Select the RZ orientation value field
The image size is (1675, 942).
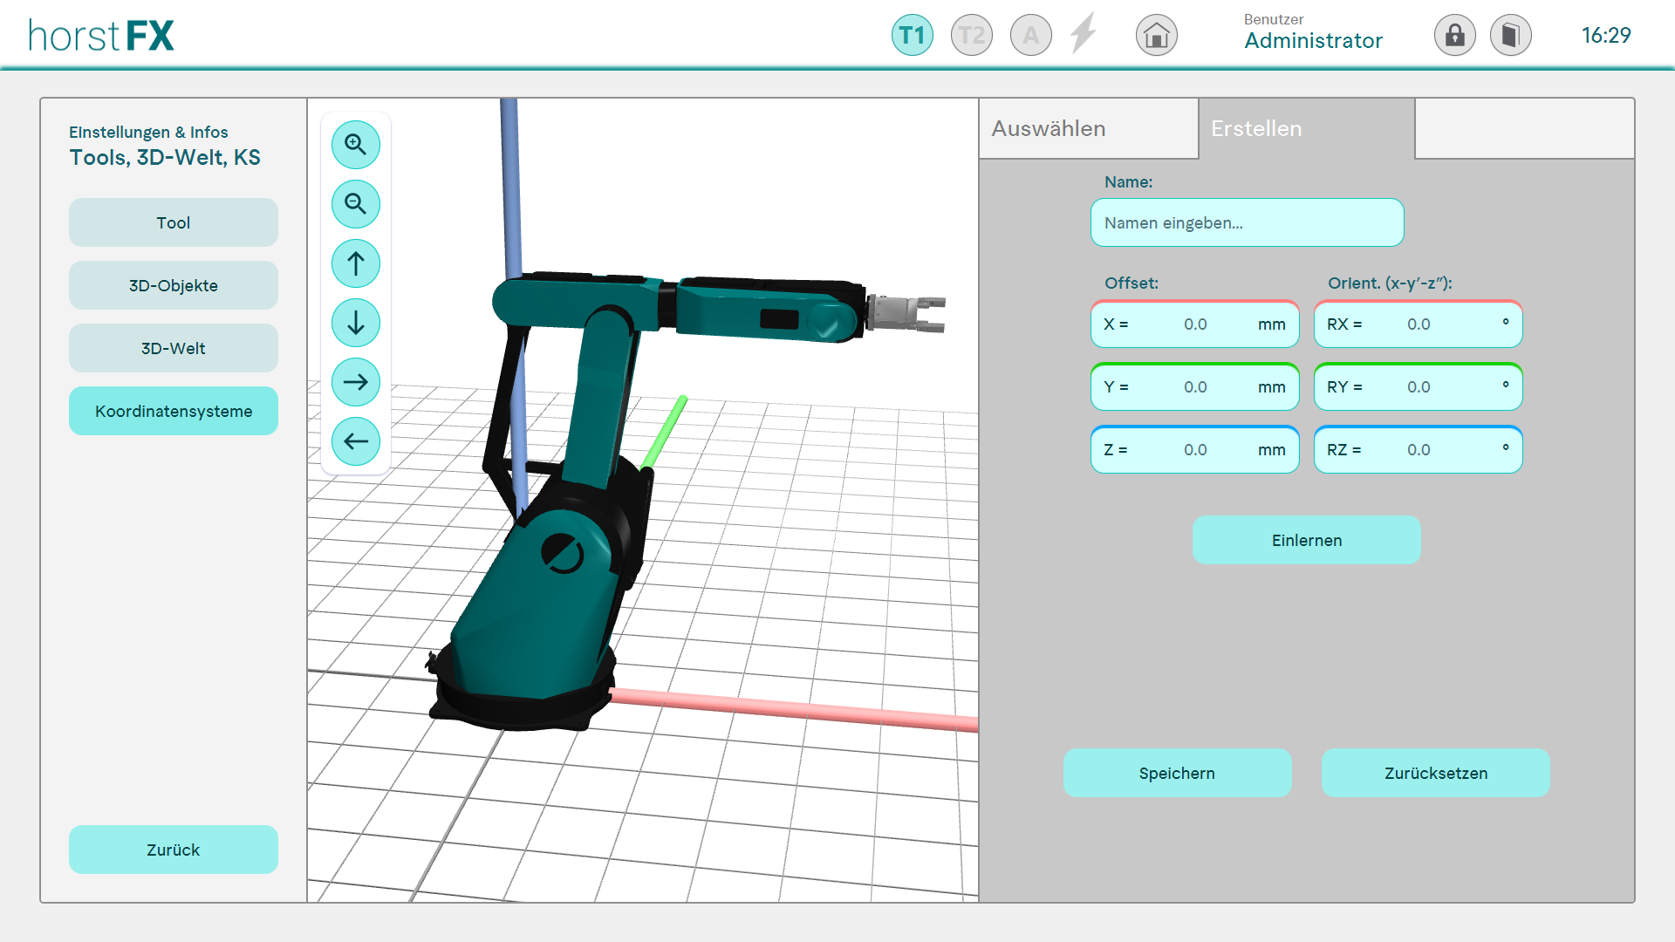tap(1418, 450)
